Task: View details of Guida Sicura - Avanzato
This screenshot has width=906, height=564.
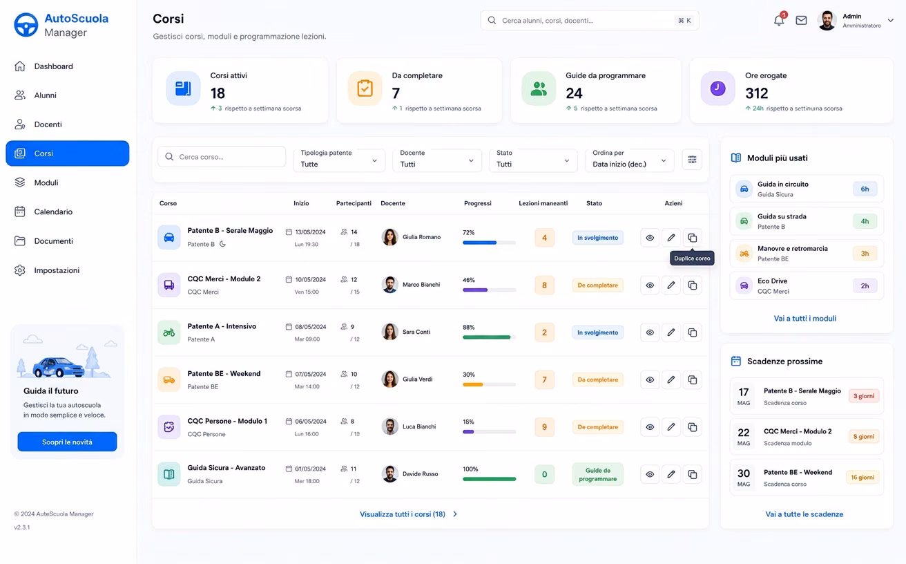Action: coord(650,474)
